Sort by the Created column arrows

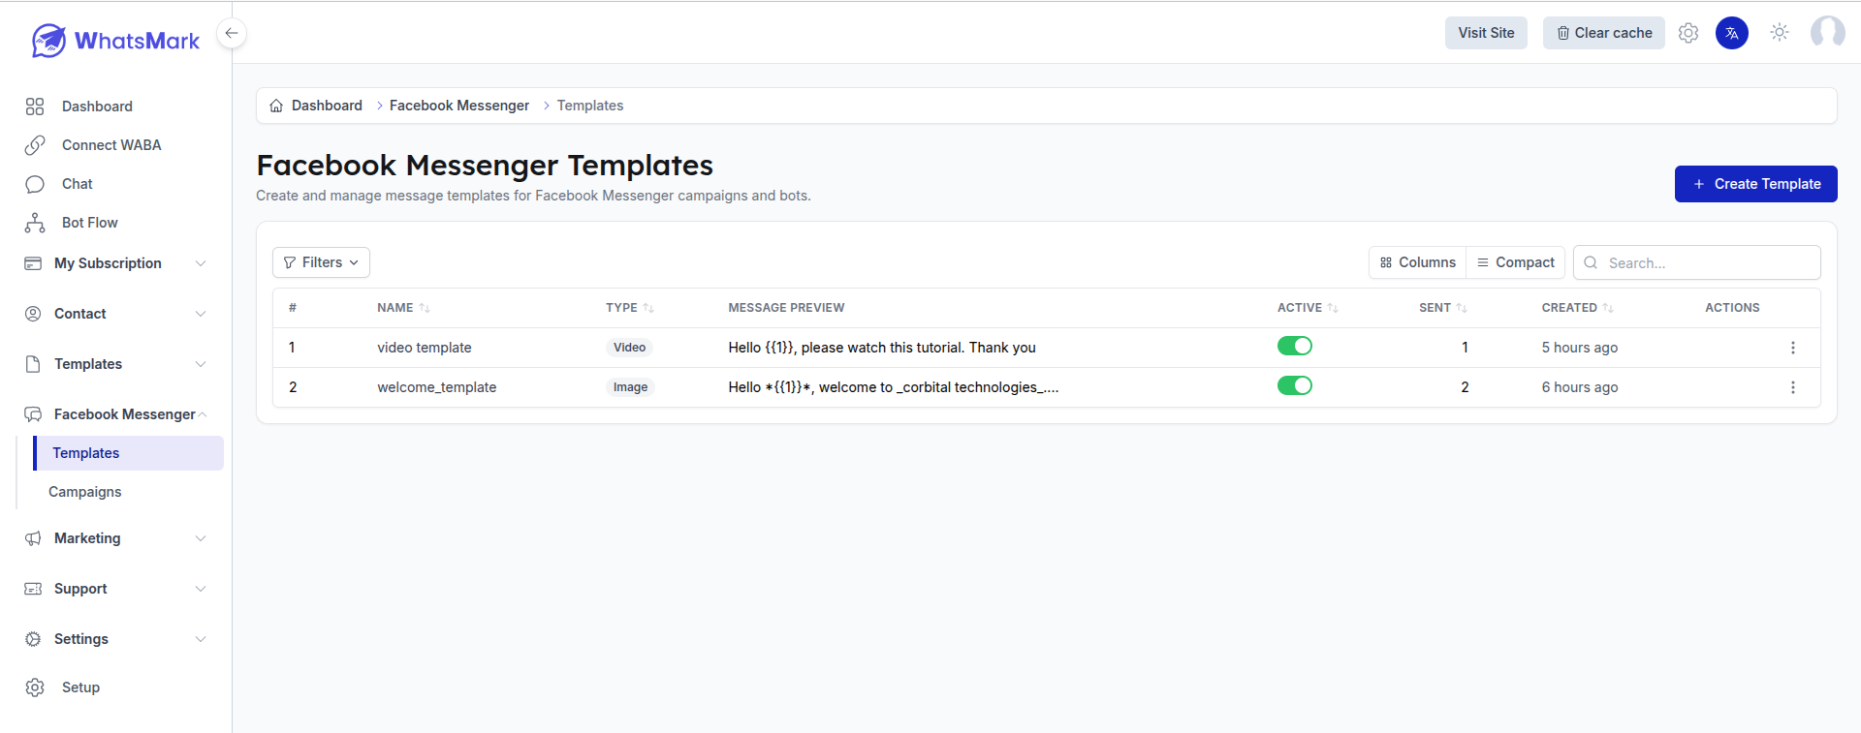[x=1608, y=308]
